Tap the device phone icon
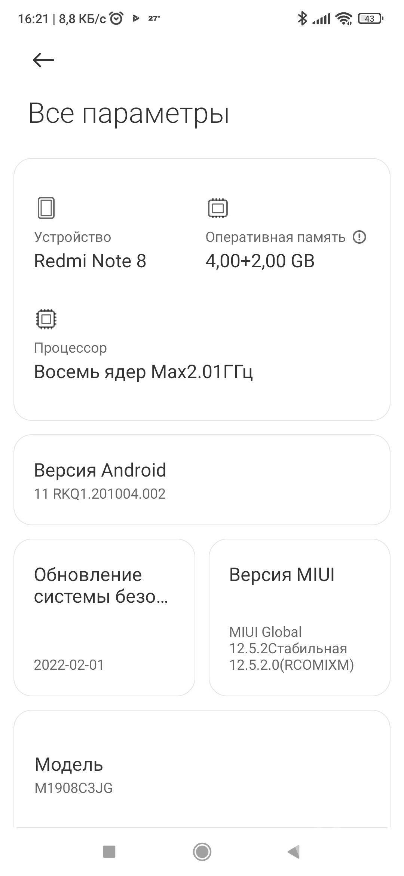This screenshot has width=404, height=876. click(46, 208)
